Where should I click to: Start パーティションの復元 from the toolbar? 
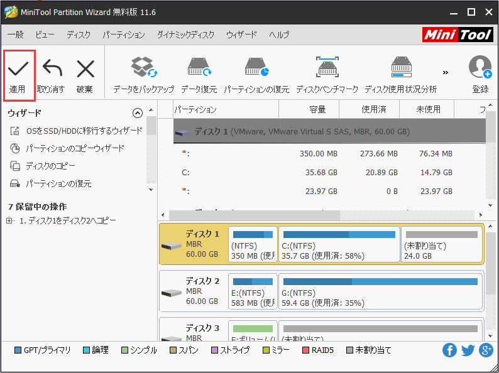[x=256, y=68]
